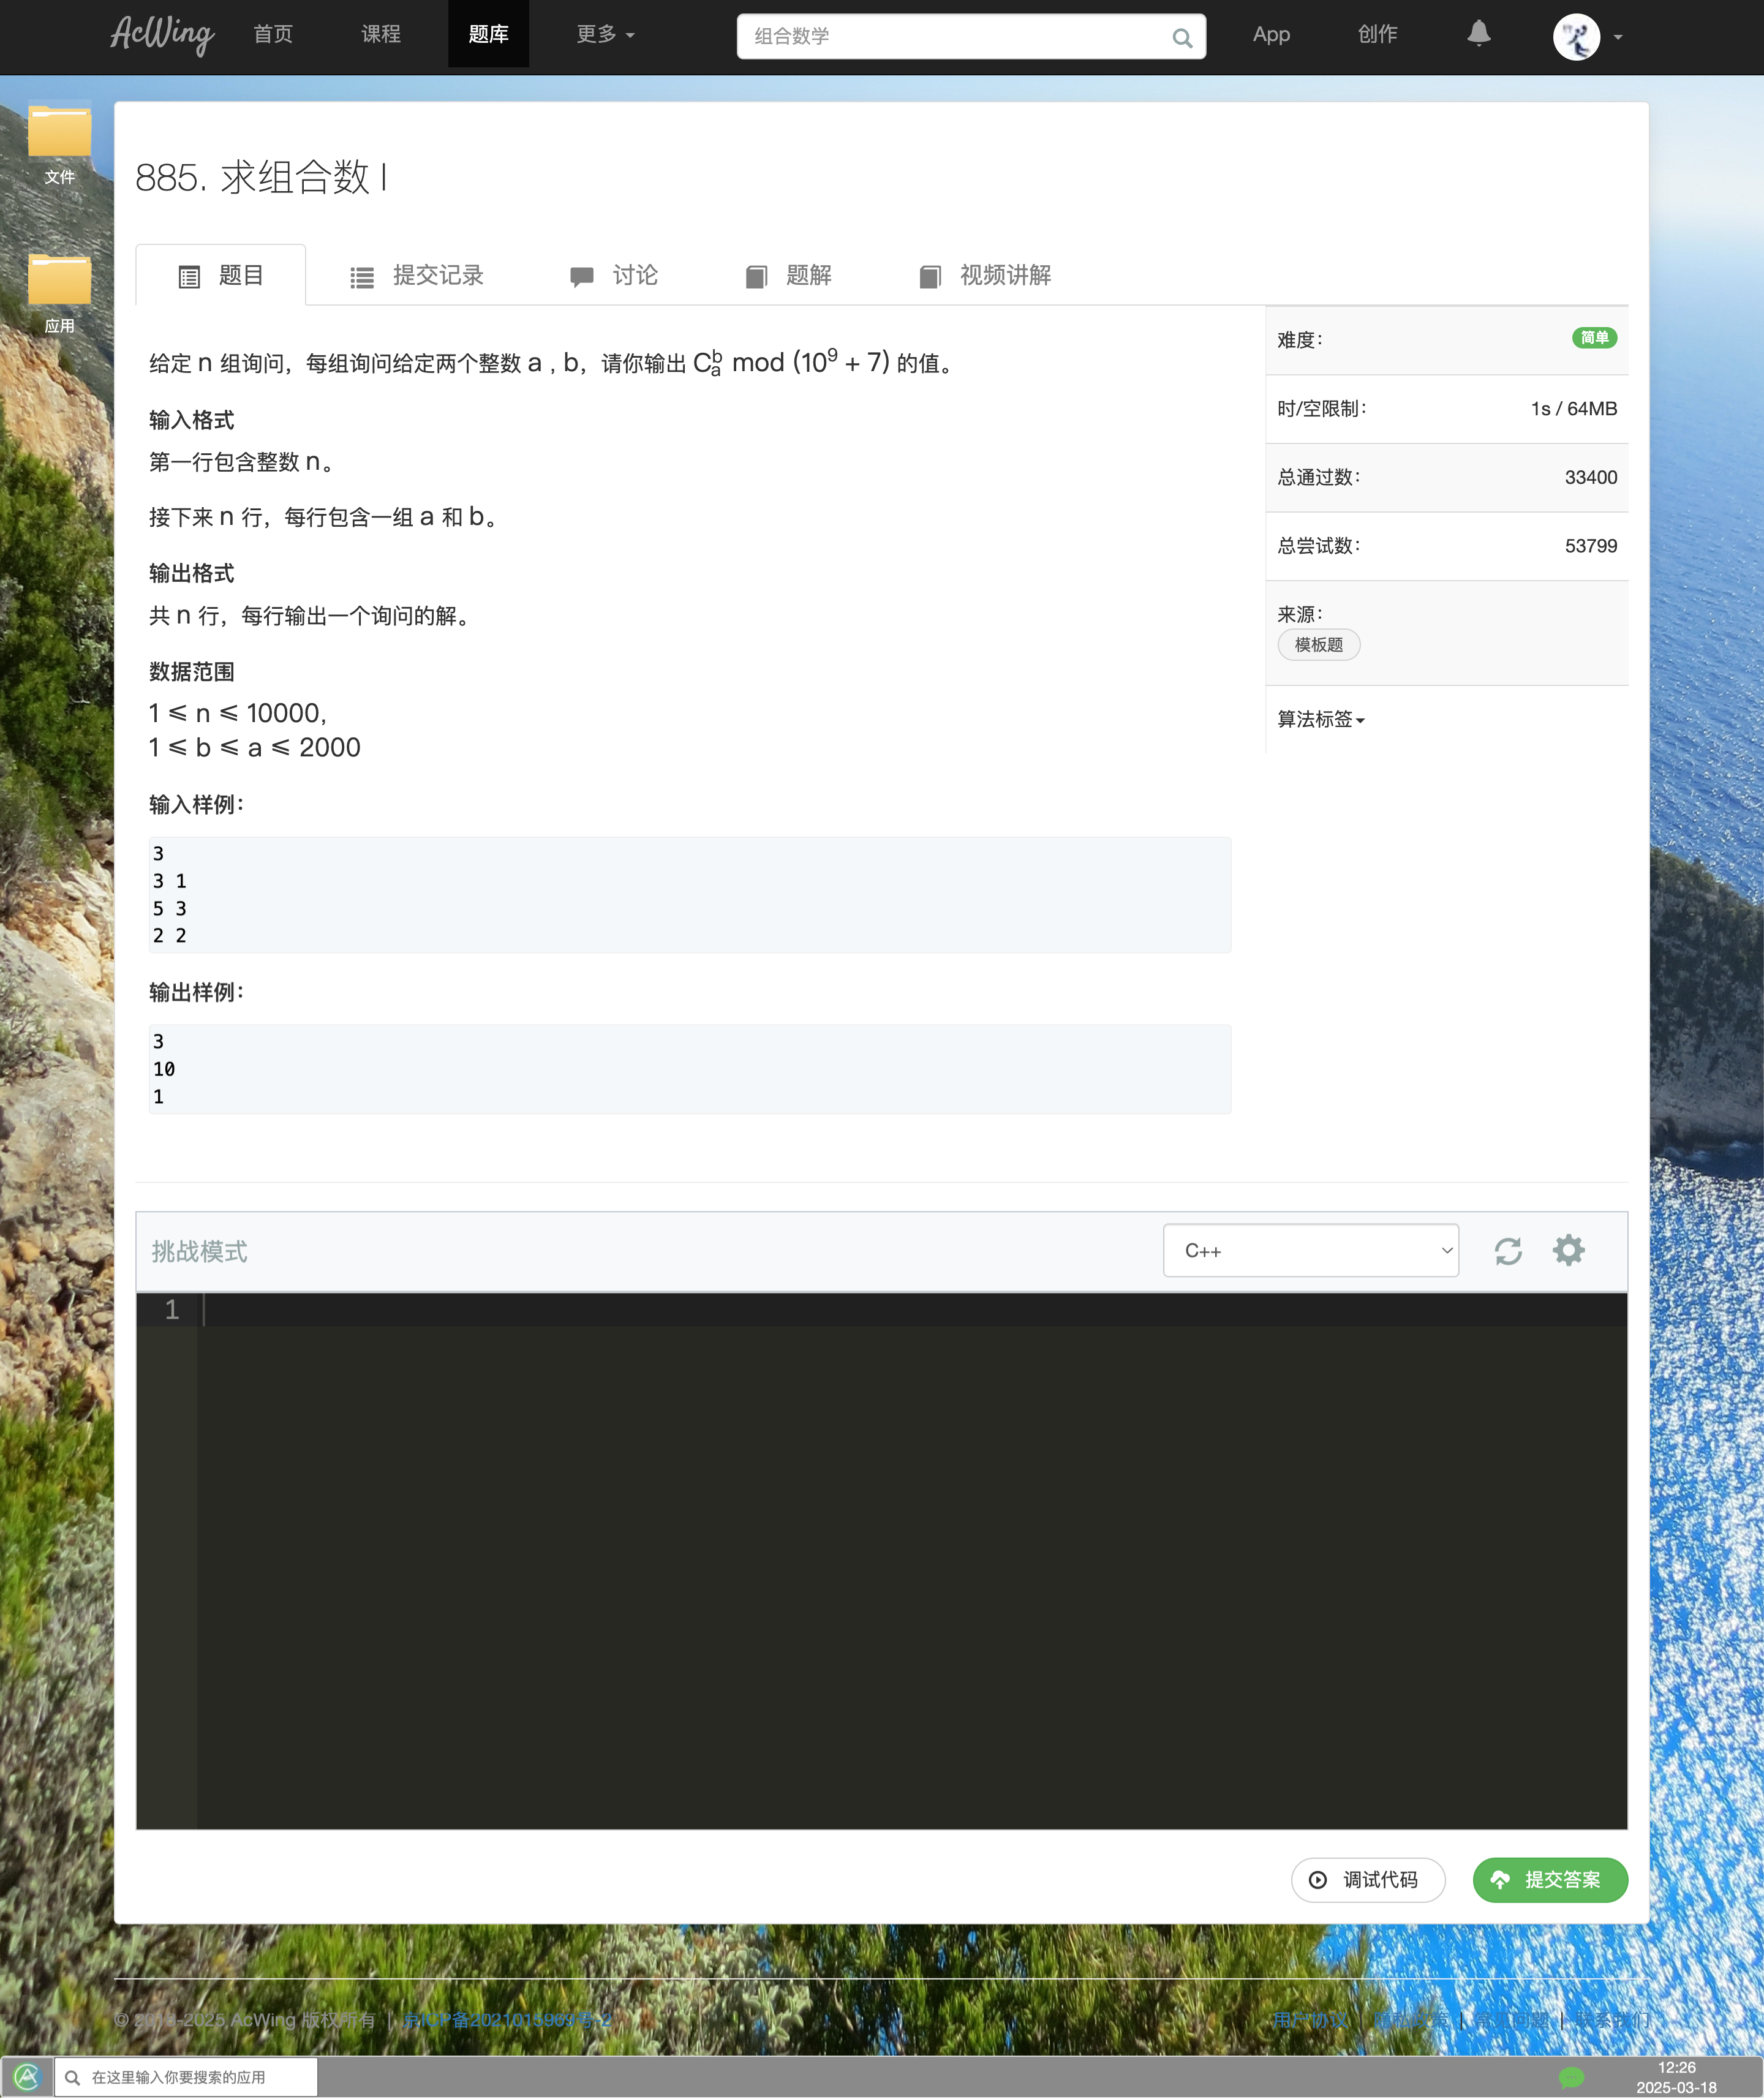1764x2099 pixels.
Task: Select 题库 in the navbar
Action: tap(488, 35)
